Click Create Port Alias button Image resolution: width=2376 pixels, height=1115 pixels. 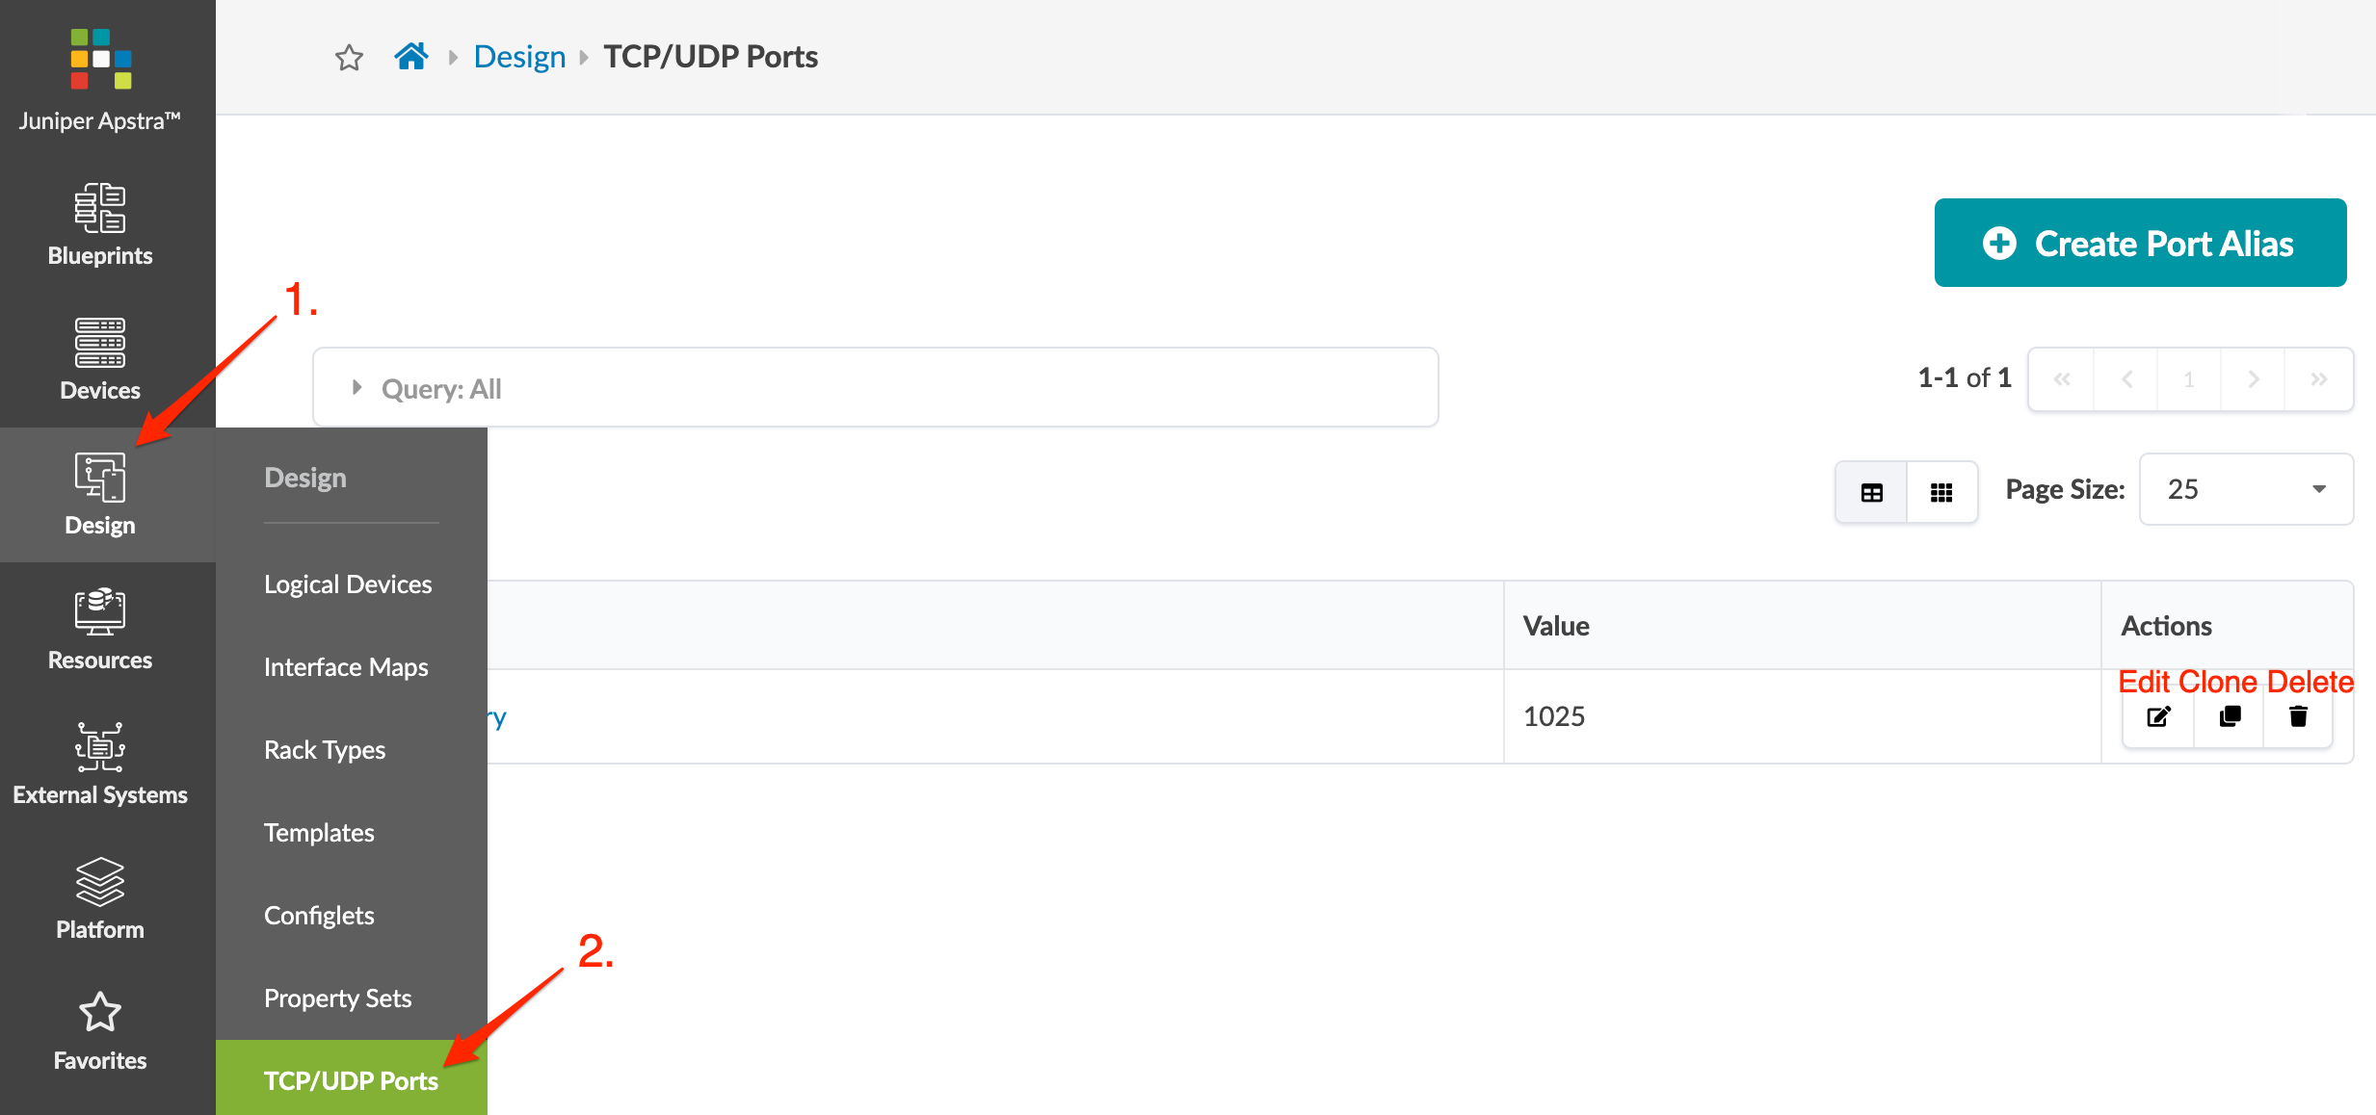point(2140,244)
